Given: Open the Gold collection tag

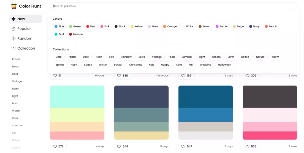Looking at the screenshot, I should (59, 57).
